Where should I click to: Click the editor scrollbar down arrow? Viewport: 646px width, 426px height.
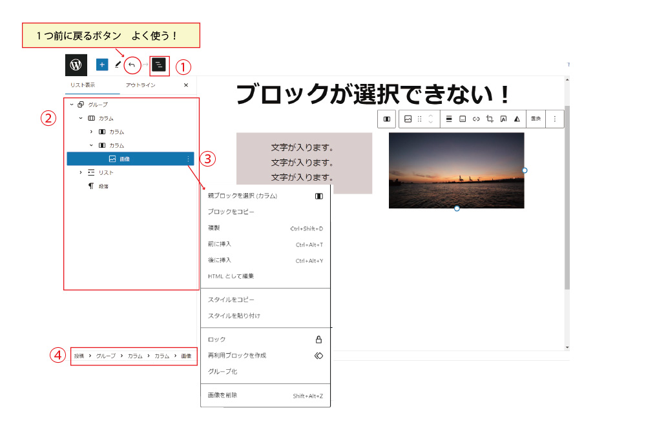coord(567,347)
